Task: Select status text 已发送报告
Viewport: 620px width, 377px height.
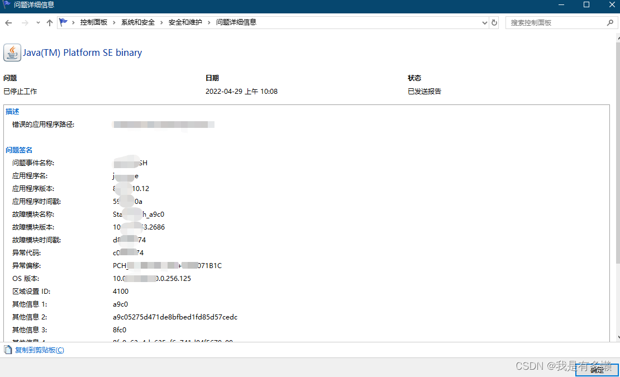Action: (425, 91)
